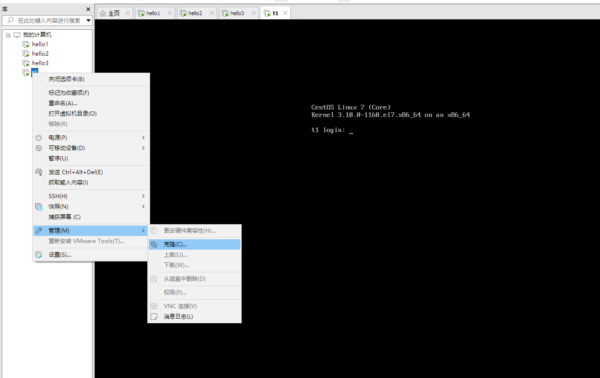Switch to the hello2 tab

195,13
